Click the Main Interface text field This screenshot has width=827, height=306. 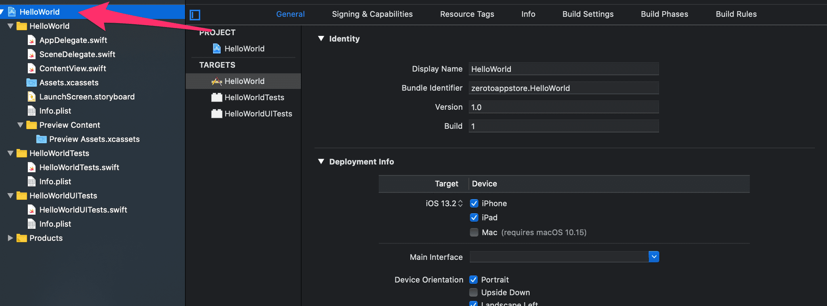pos(559,257)
